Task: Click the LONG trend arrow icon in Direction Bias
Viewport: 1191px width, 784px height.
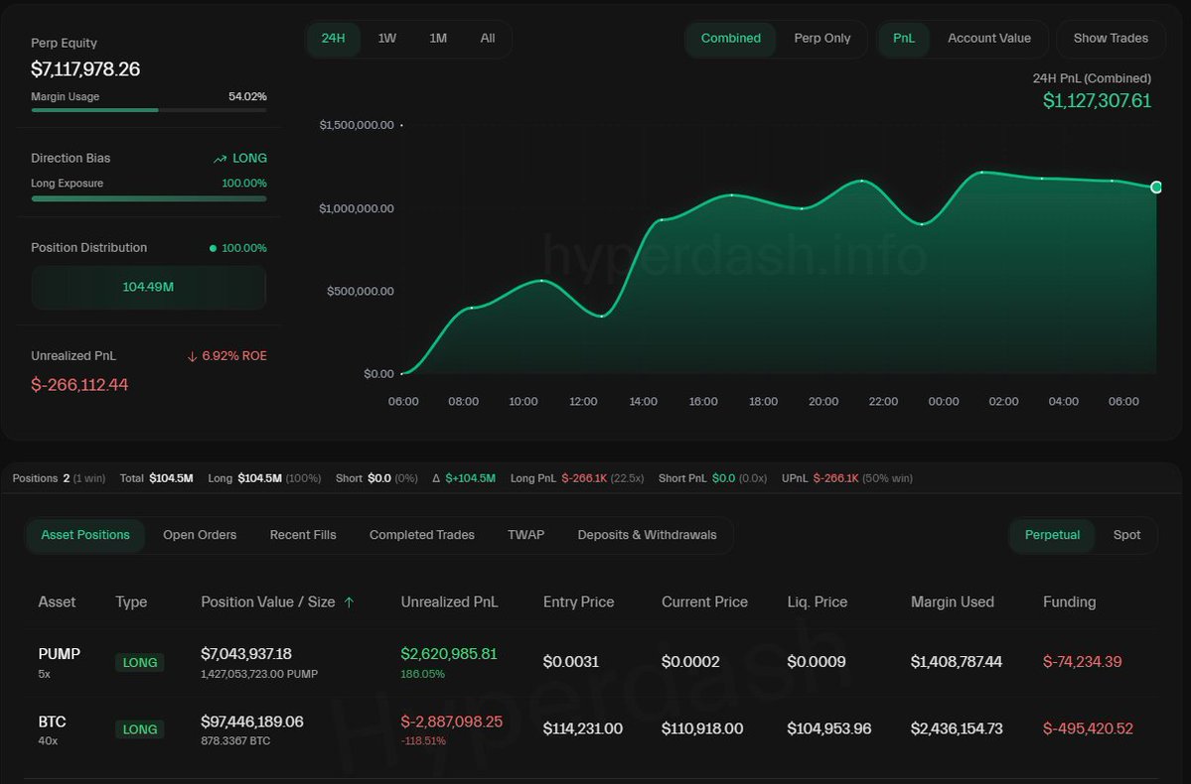Action: coord(221,159)
